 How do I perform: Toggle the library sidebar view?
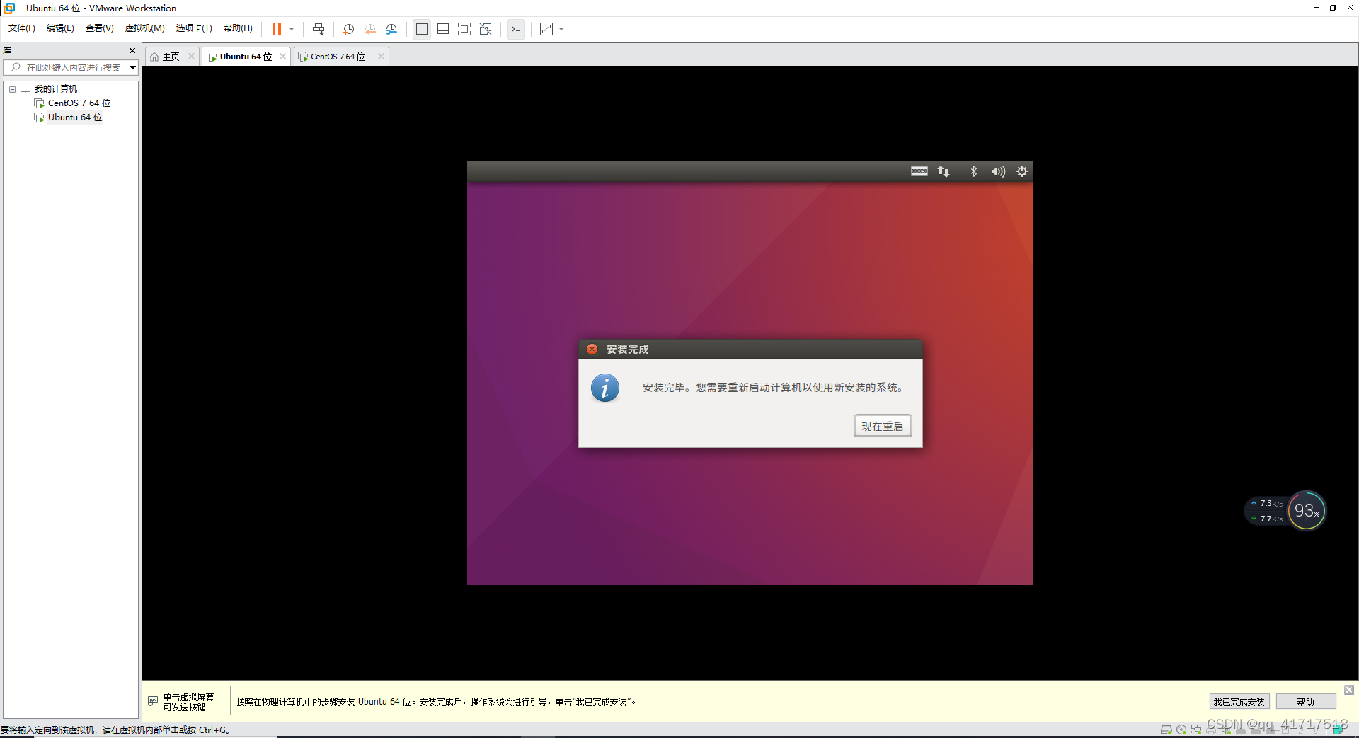pyautogui.click(x=422, y=29)
